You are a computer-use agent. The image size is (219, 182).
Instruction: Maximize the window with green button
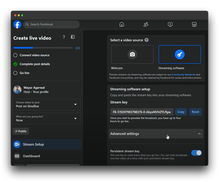(22, 15)
